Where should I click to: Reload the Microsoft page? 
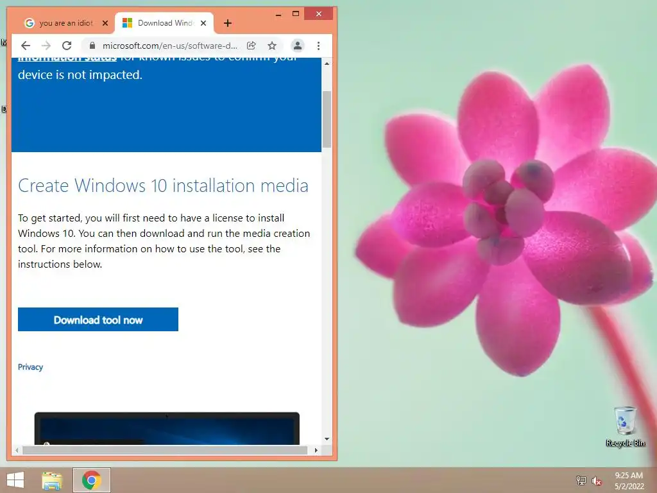coord(67,46)
